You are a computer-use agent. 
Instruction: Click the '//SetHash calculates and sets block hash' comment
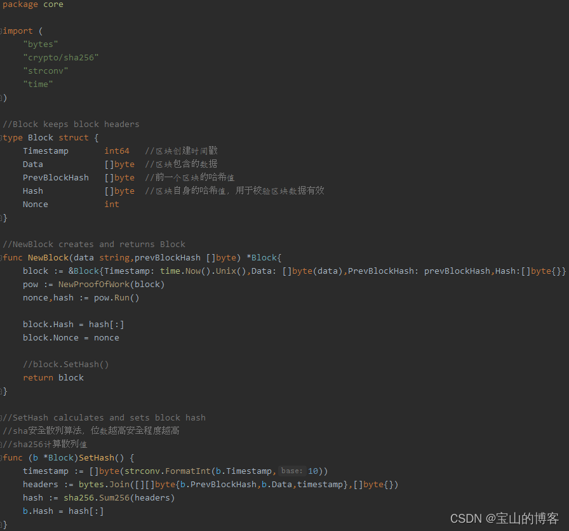104,418
